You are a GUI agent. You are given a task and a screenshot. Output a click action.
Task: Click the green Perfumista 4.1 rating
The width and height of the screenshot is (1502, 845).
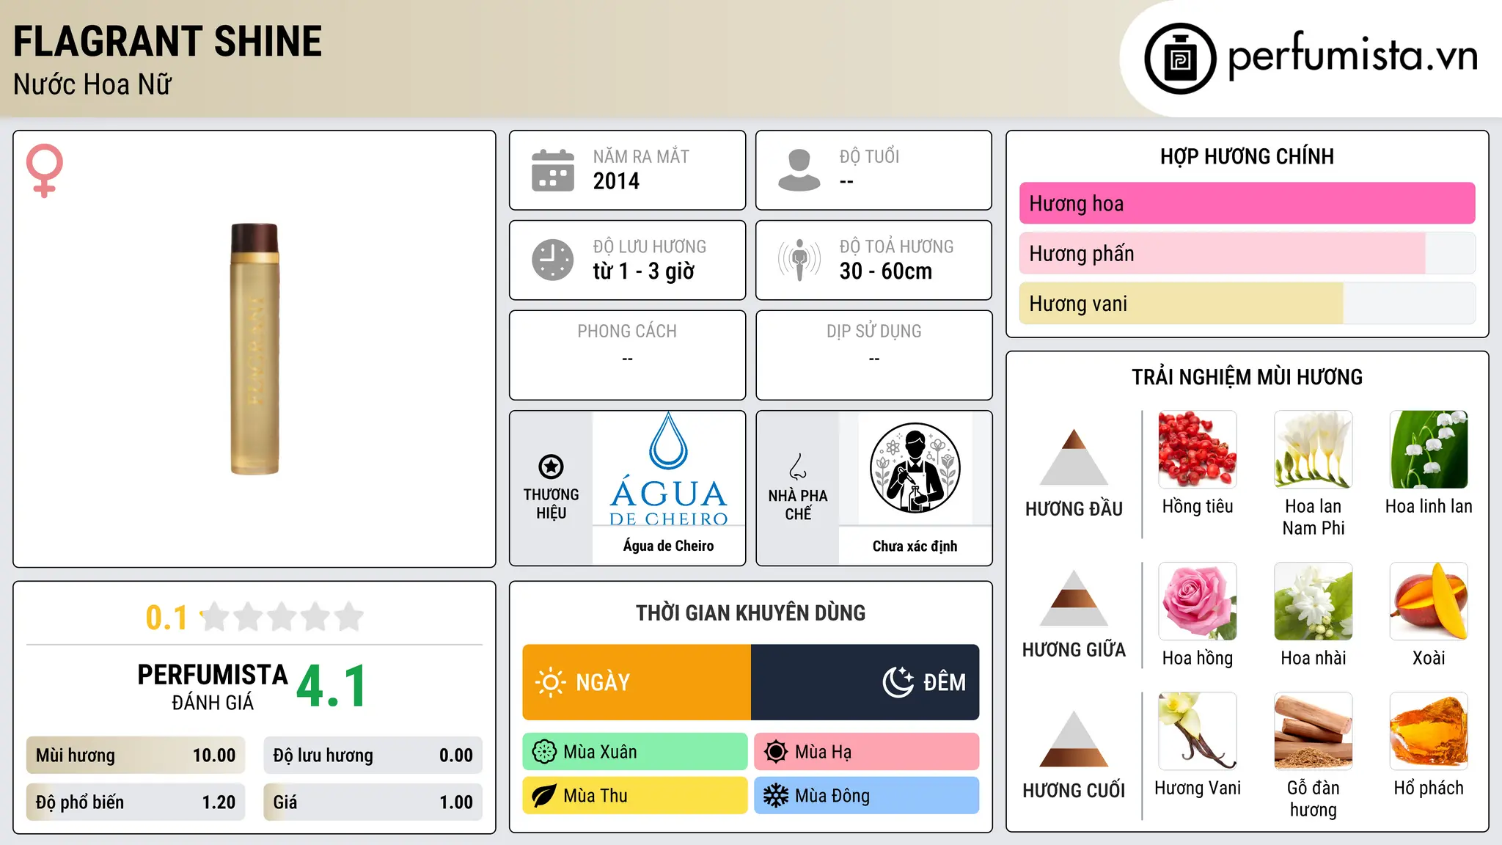tap(331, 687)
